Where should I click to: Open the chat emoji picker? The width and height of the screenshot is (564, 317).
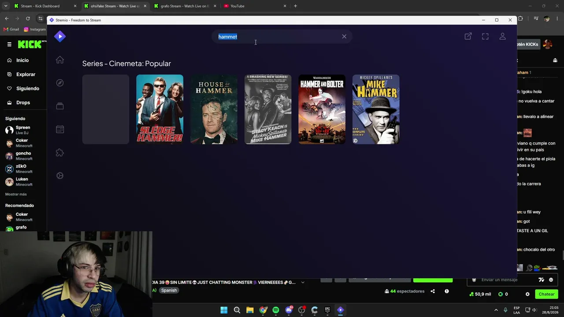coord(551,280)
